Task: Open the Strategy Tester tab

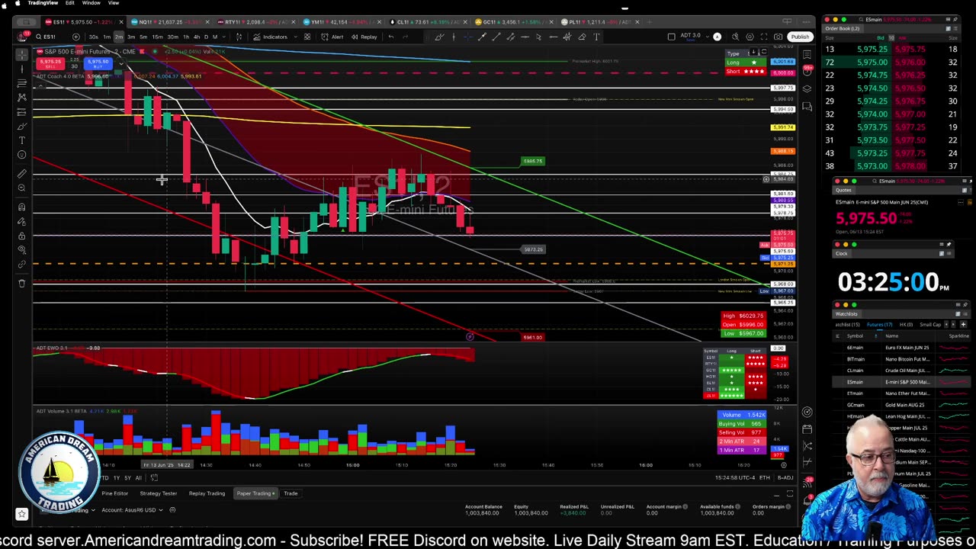Action: [x=158, y=493]
